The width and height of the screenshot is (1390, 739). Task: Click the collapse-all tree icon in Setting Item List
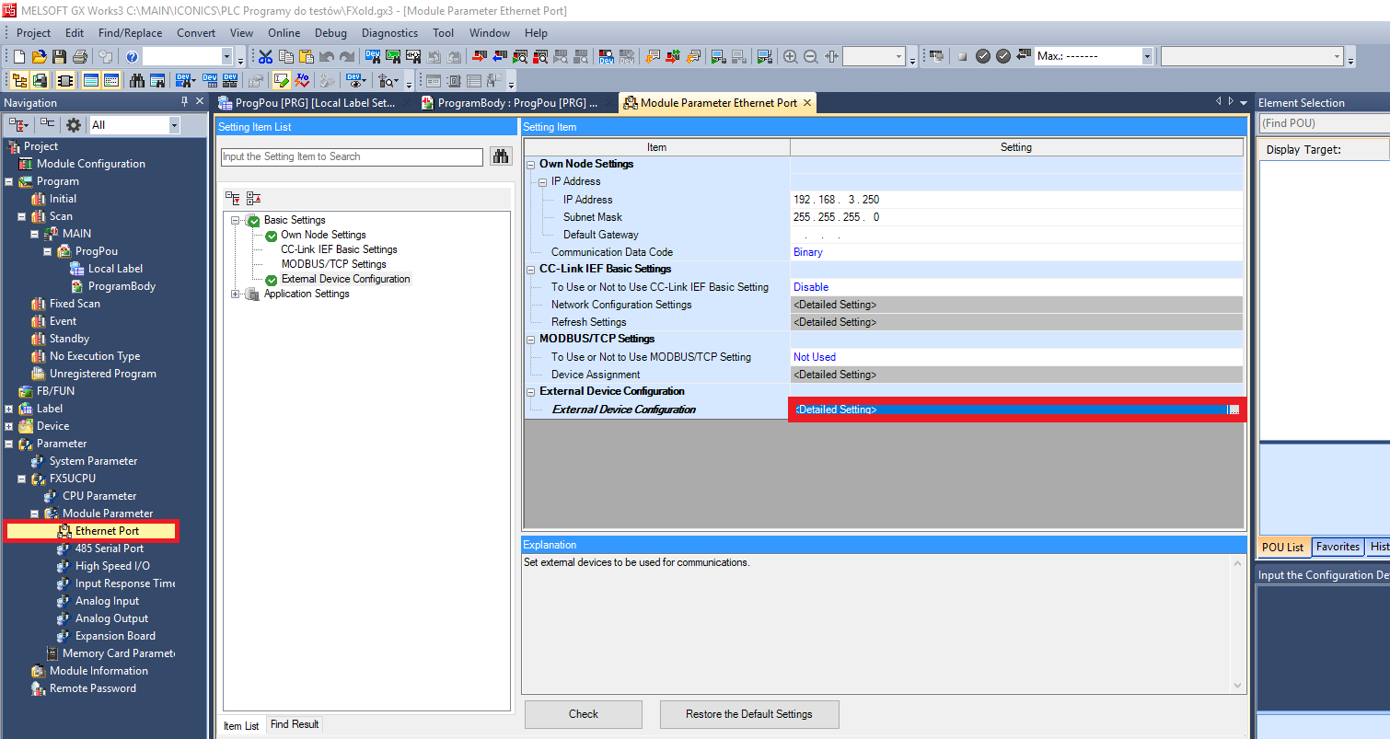(x=253, y=198)
